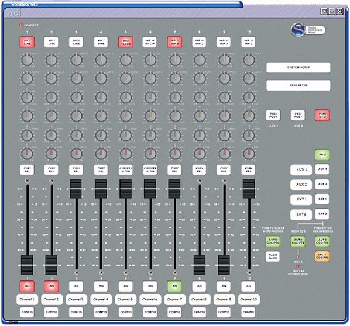Click channel 8 green TRIM knob
350x326 pixels.
200,135
